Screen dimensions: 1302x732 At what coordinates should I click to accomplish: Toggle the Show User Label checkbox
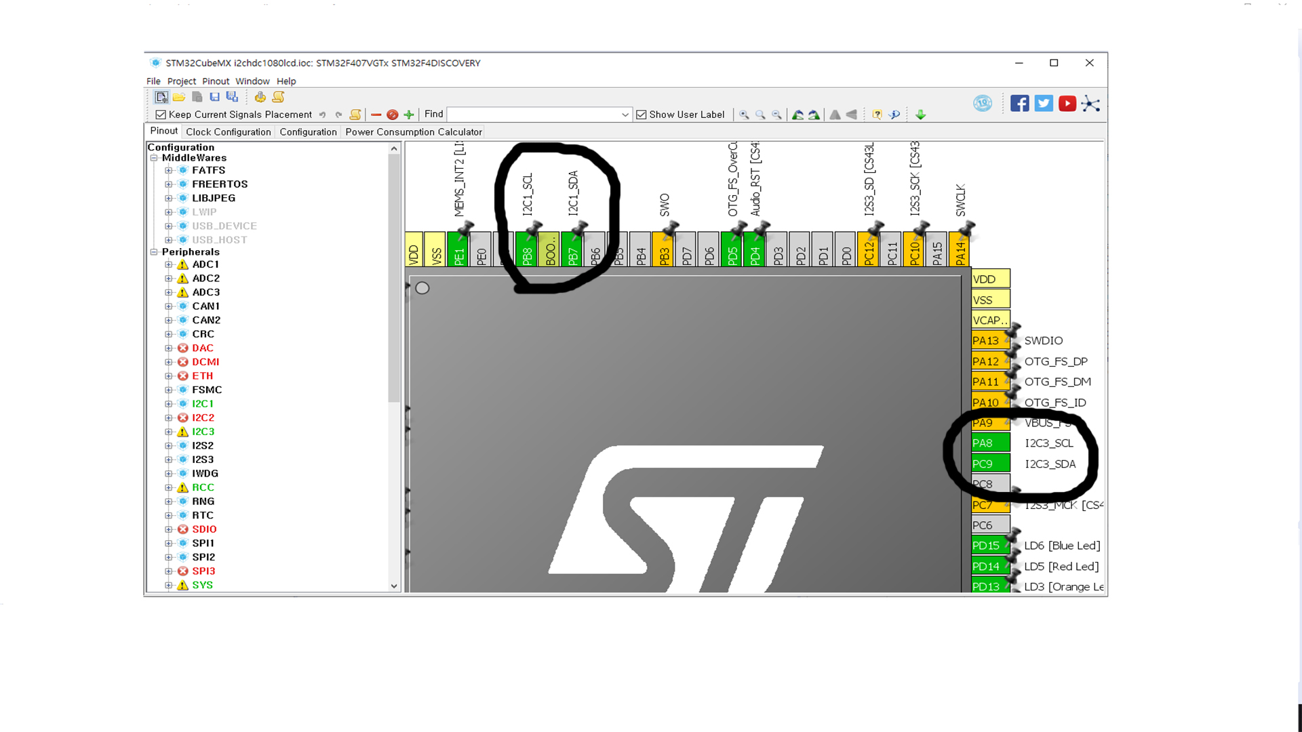(x=642, y=115)
